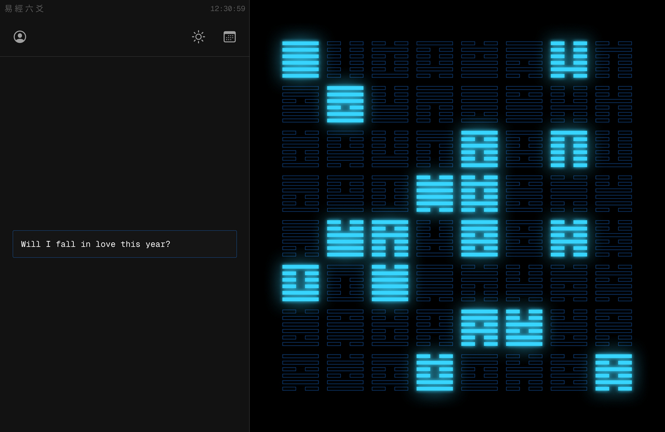The width and height of the screenshot is (665, 432).
Task: Pick the dim hexagram in row 6, column 8
Action: click(x=614, y=283)
